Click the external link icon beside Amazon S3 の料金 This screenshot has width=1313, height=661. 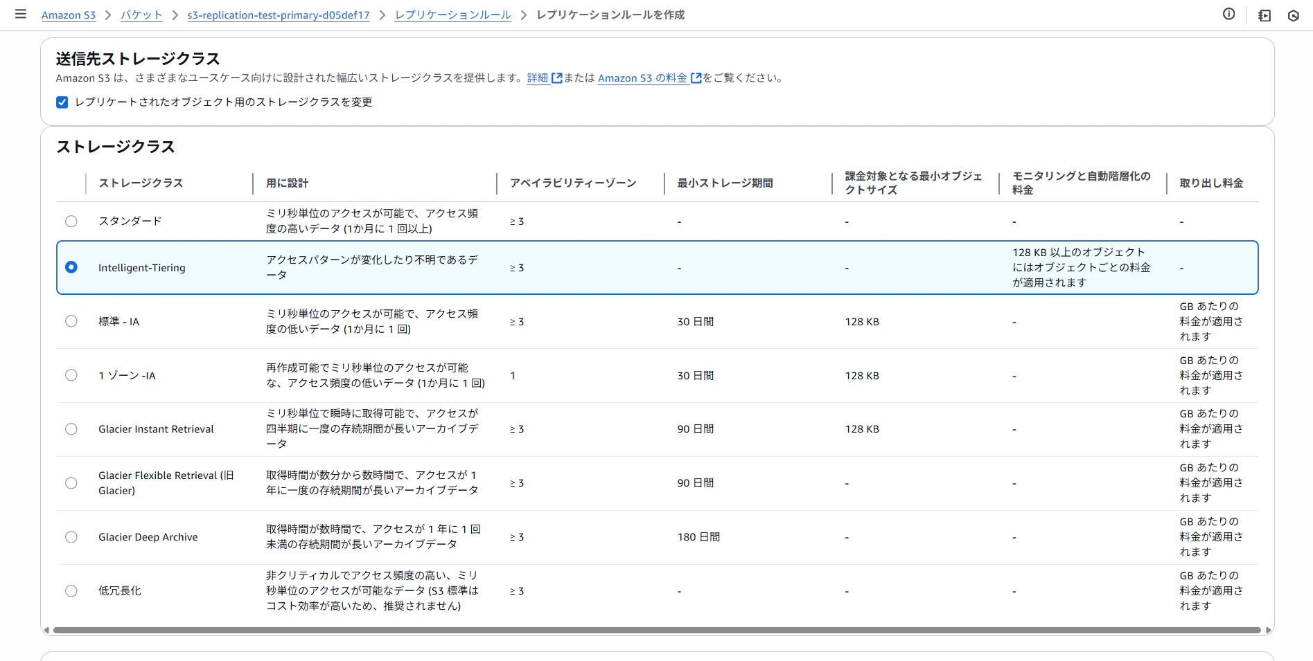[x=696, y=78]
